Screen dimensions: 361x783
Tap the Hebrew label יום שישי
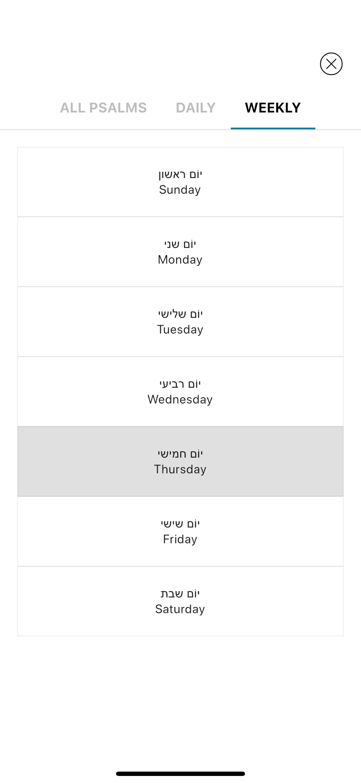(x=180, y=524)
